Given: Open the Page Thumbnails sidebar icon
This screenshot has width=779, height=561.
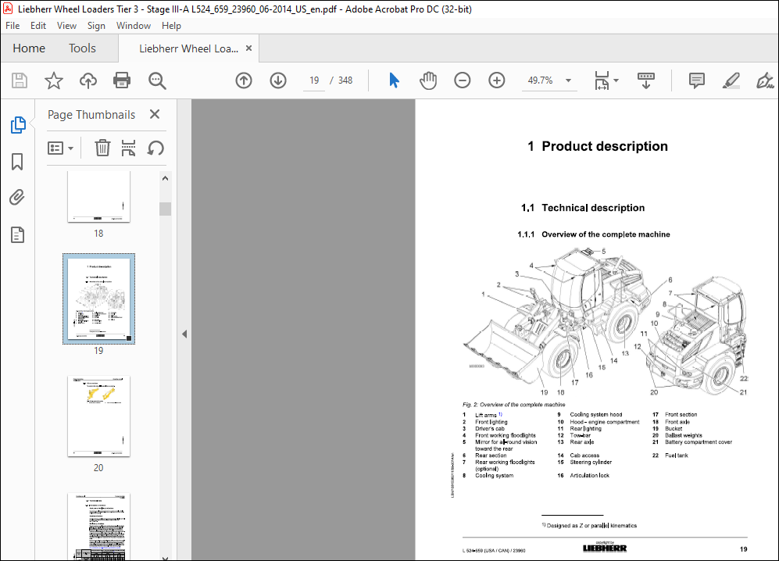Looking at the screenshot, I should (18, 125).
